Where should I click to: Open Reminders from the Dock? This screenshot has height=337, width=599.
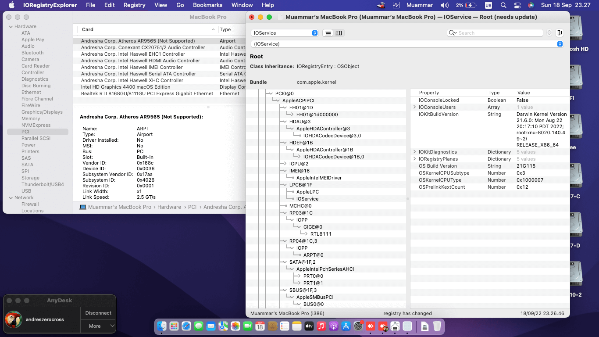click(285, 326)
